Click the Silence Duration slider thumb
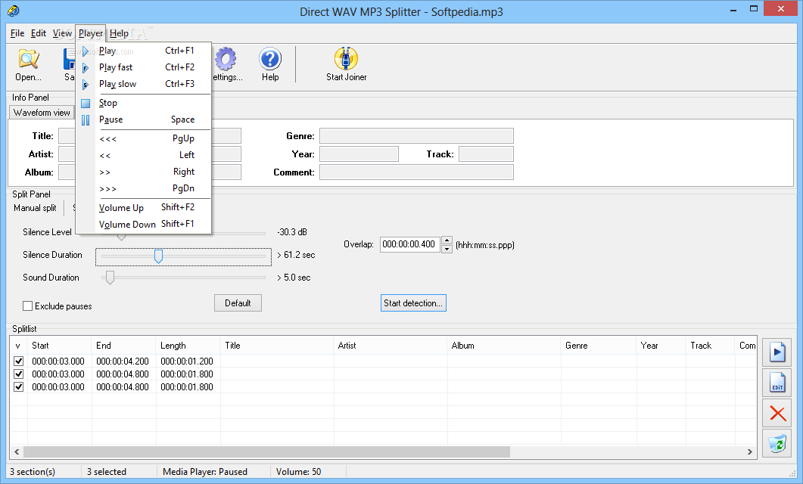 point(158,256)
